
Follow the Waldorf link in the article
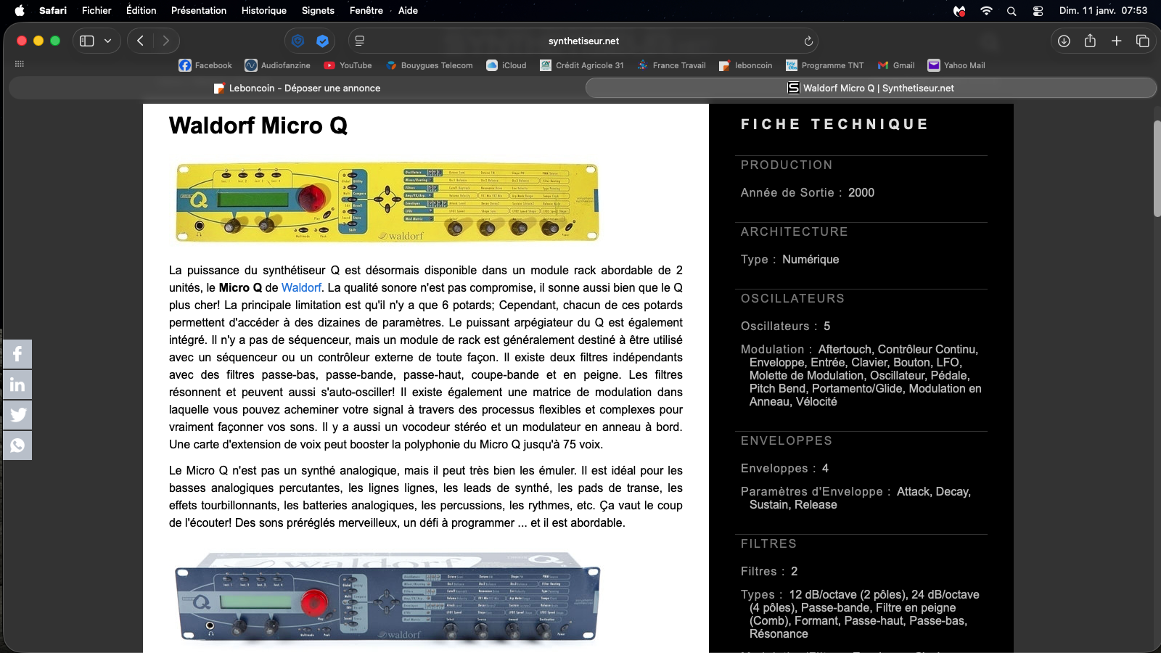[x=301, y=287]
